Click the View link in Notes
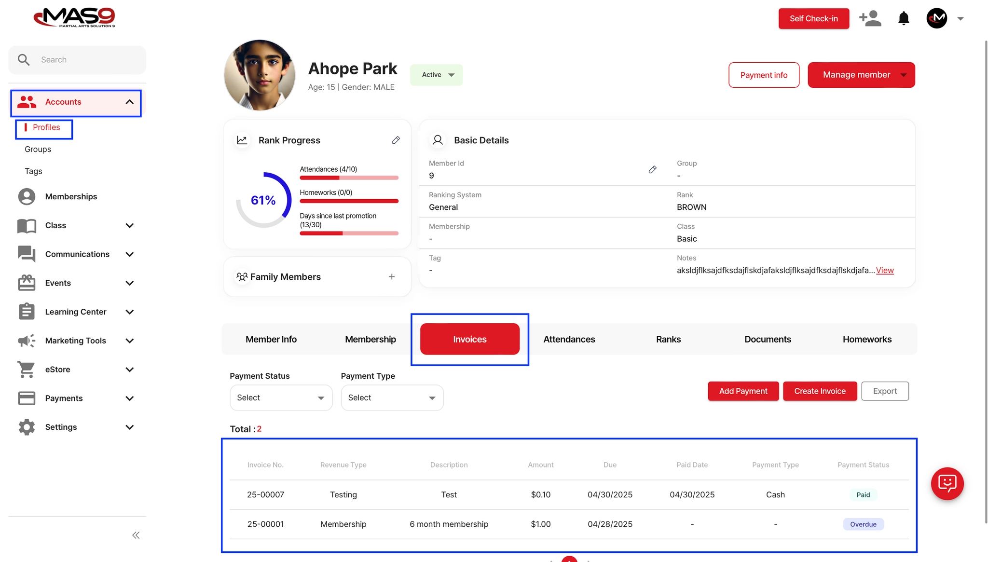Viewport: 988px width, 562px height. pos(885,271)
